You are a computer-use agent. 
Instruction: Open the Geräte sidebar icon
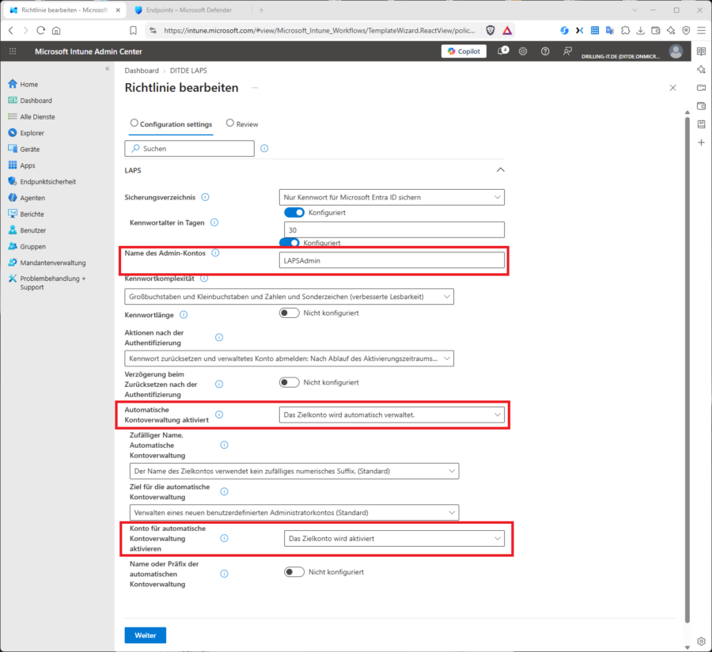click(12, 149)
